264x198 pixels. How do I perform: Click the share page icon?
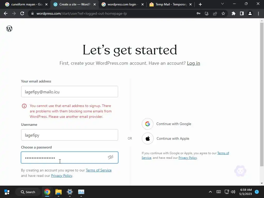[x=215, y=13]
